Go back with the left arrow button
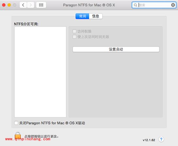 (23, 5)
